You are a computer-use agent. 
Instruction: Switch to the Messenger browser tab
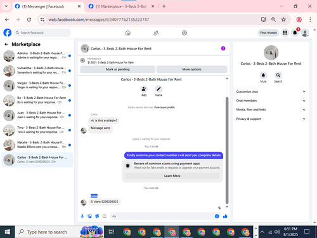[48, 6]
